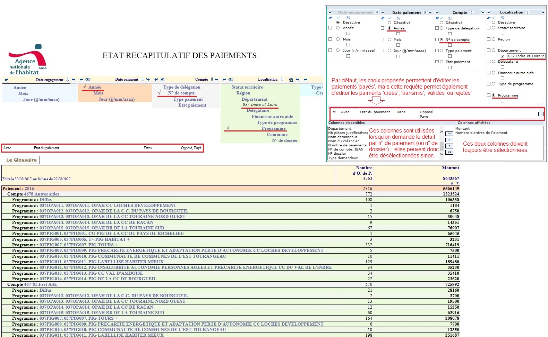The height and width of the screenshot is (337, 548).
Task: Click Colonnes disponibles list scrollbar up arrow
Action: point(442,132)
